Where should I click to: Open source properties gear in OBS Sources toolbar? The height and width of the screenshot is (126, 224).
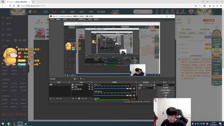click(79, 99)
